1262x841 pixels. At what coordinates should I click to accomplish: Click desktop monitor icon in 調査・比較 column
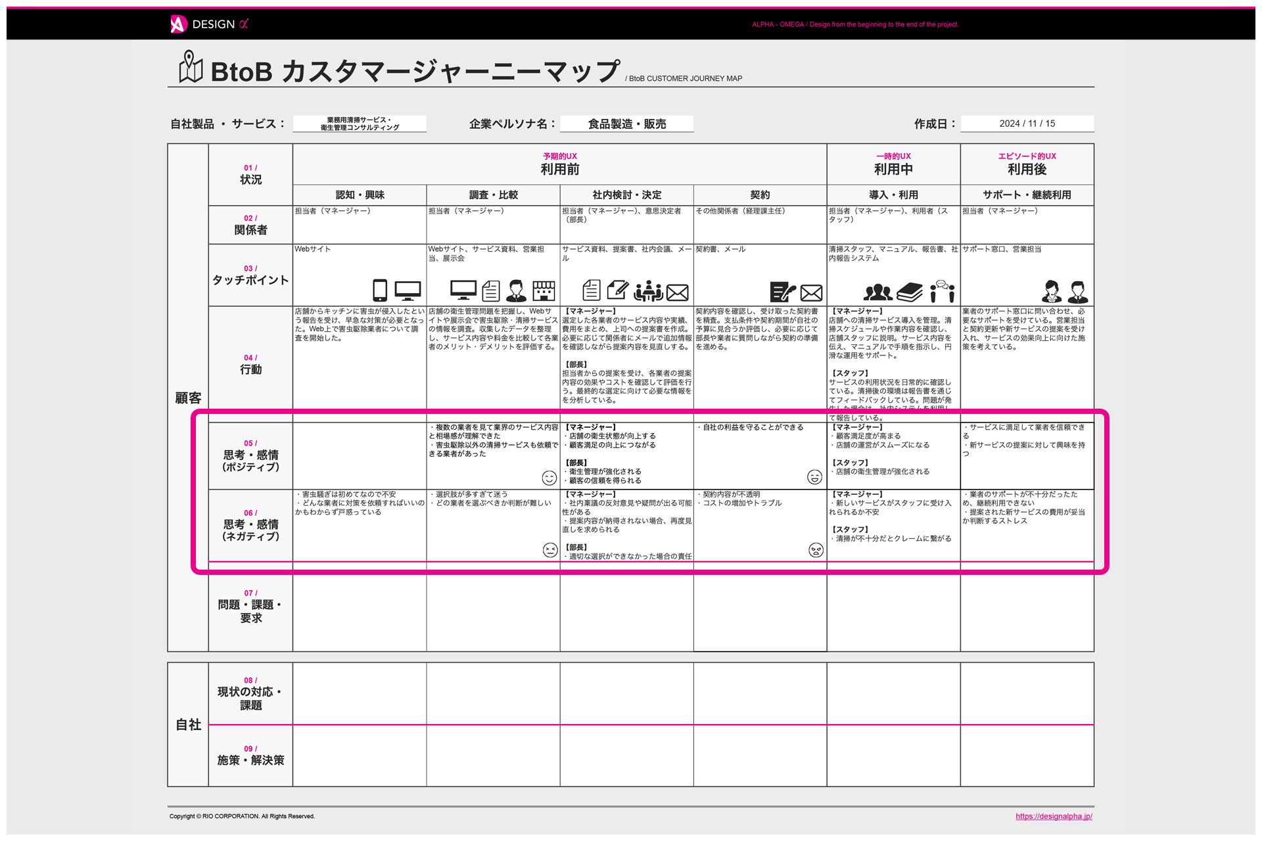point(463,290)
